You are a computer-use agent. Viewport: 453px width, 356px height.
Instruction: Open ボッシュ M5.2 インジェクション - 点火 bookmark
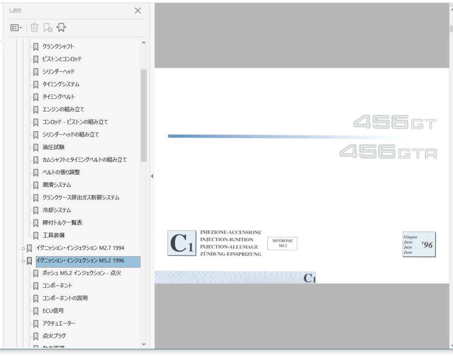coord(82,273)
